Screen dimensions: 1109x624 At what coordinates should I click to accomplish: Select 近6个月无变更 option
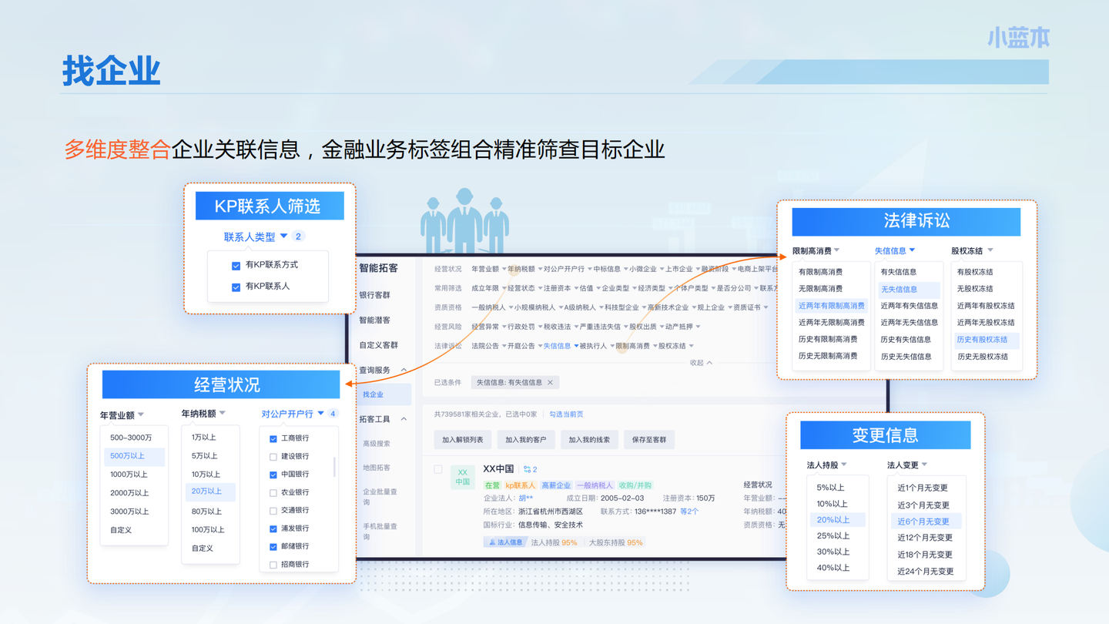click(x=926, y=522)
